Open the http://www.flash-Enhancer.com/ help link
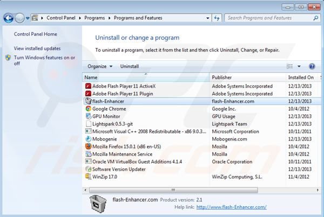The image size is (324, 217). [x=231, y=207]
